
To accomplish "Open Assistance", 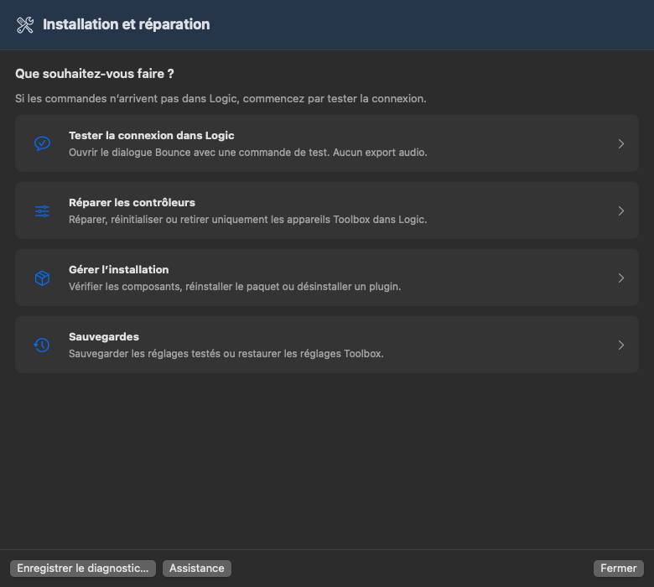I will (197, 569).
